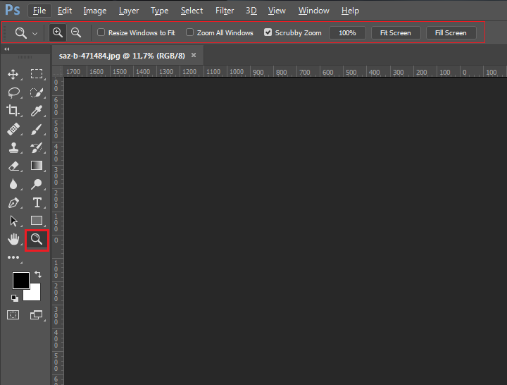The width and height of the screenshot is (507, 385).
Task: Click the Fit Screen button
Action: tap(396, 32)
